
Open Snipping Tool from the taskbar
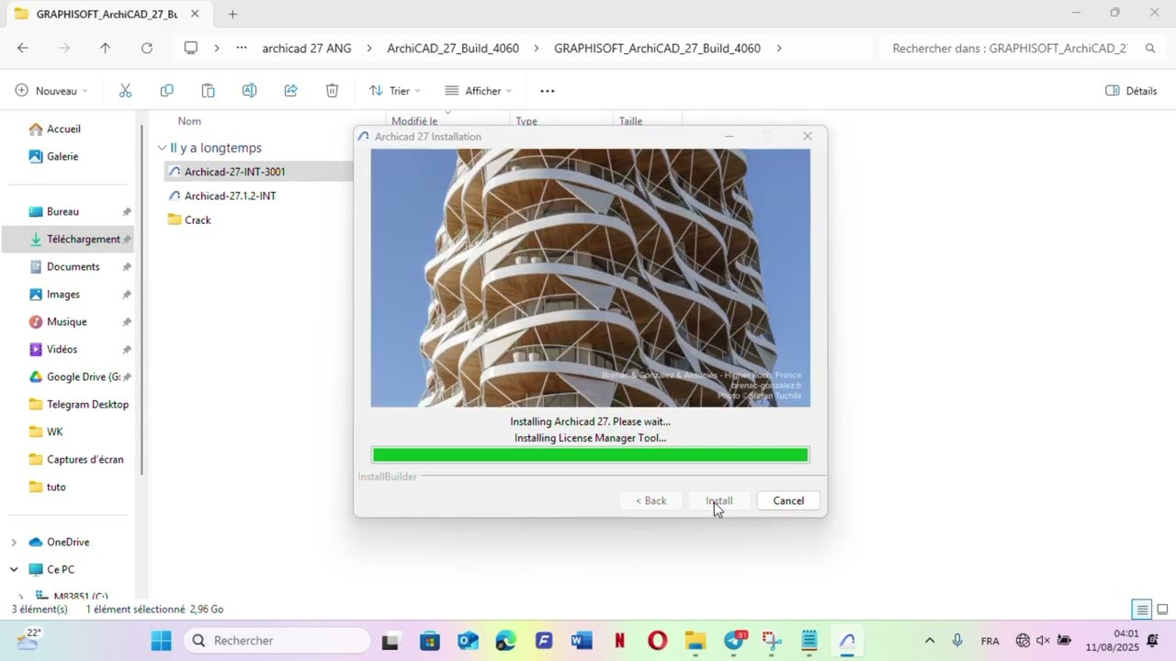point(772,640)
